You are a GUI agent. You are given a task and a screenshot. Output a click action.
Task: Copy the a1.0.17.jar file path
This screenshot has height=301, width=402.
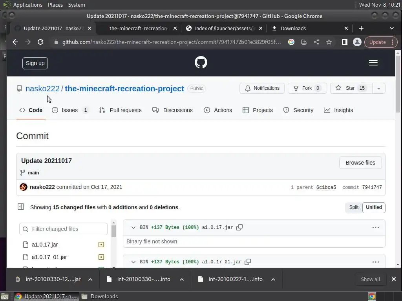pyautogui.click(x=239, y=227)
